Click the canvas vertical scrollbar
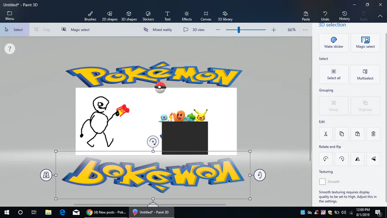The width and height of the screenshot is (387, 218). pos(310,119)
